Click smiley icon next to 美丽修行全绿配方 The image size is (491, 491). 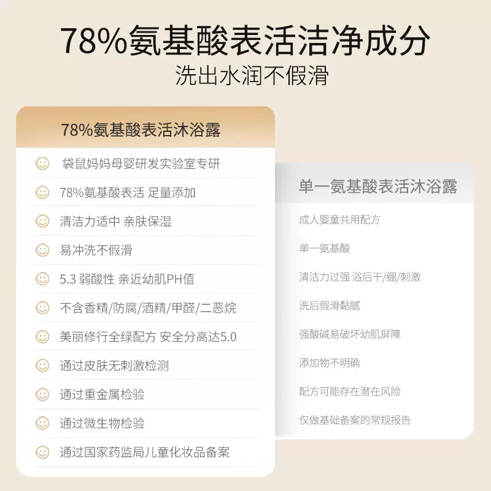point(42,336)
